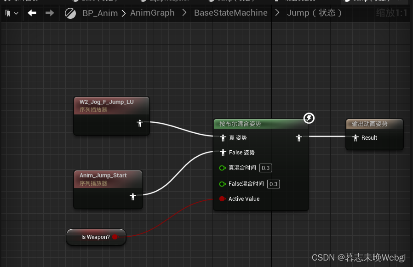Edit the False混合时间 value field 0.3
This screenshot has width=413, height=267.
[273, 184]
